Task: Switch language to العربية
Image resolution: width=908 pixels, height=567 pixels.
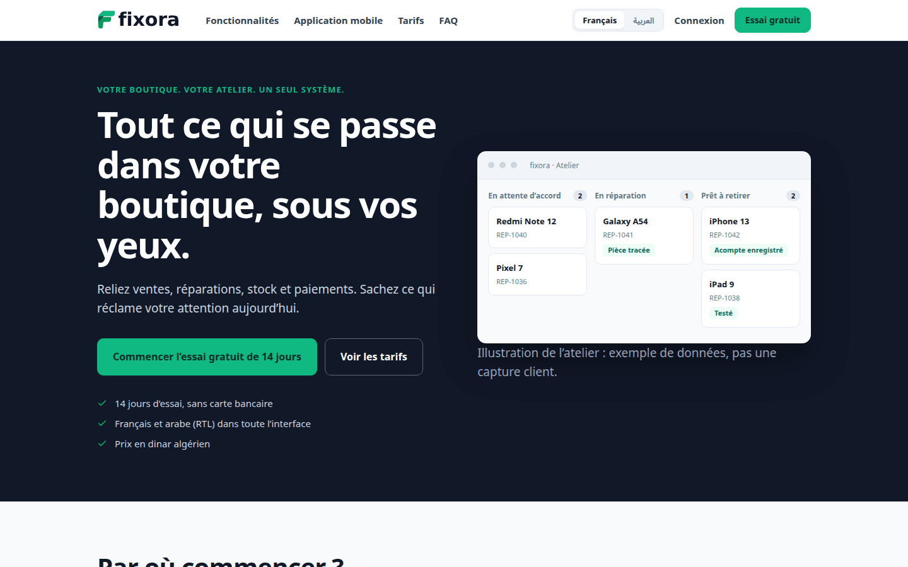Action: (643, 20)
